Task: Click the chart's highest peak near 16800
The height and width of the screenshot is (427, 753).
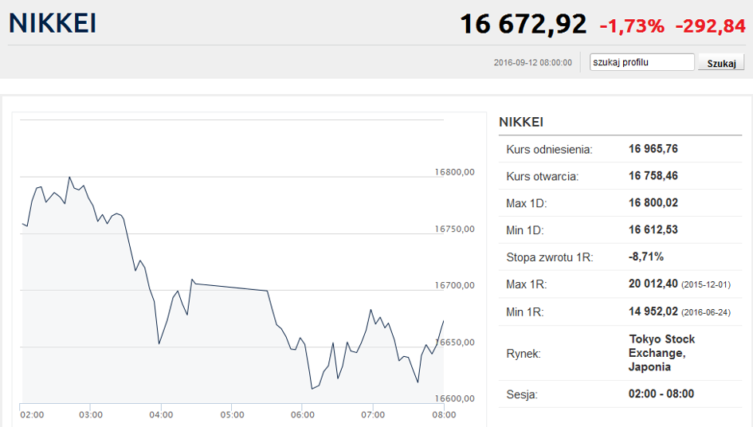Action: click(69, 177)
